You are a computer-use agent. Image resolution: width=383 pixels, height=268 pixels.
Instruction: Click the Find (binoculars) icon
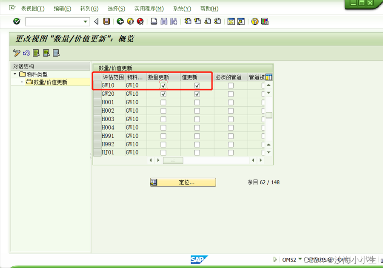(163, 21)
